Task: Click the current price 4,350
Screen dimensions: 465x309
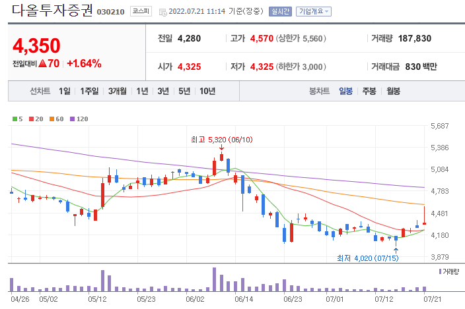Action: pos(36,46)
